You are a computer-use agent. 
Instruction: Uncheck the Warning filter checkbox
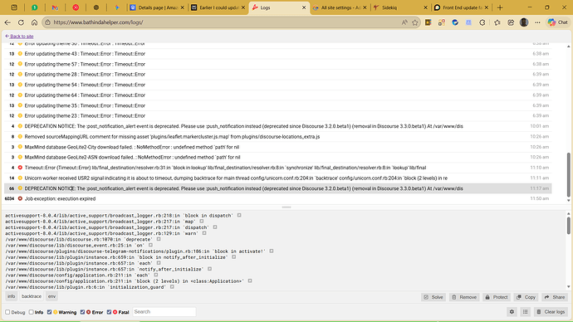click(x=49, y=312)
